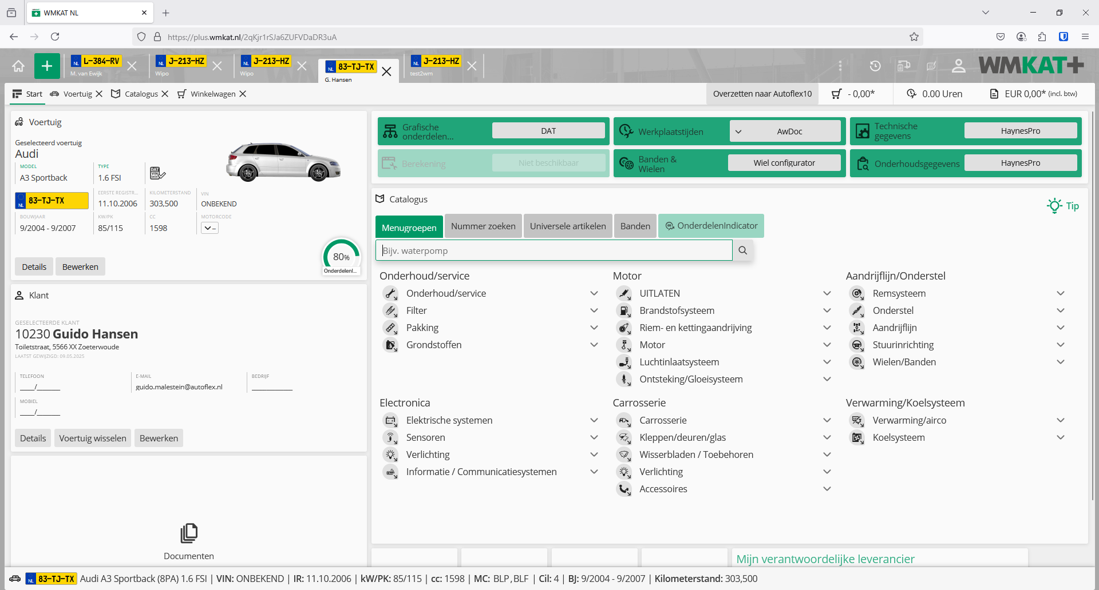Click the home icon in header
The image size is (1099, 590).
pyautogui.click(x=18, y=66)
